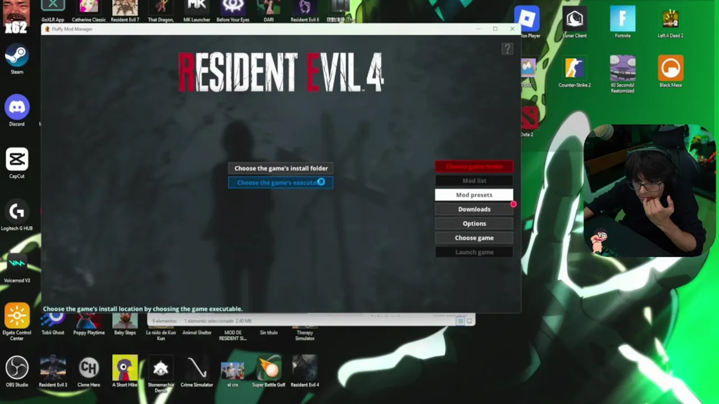Select the Resident Evil 7 desktop icon
The height and width of the screenshot is (404, 719).
tap(125, 11)
